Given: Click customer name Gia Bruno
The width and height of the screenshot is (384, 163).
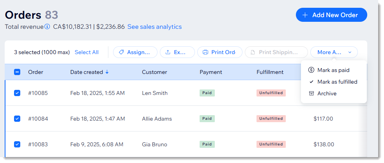Looking at the screenshot, I should pyautogui.click(x=154, y=144).
